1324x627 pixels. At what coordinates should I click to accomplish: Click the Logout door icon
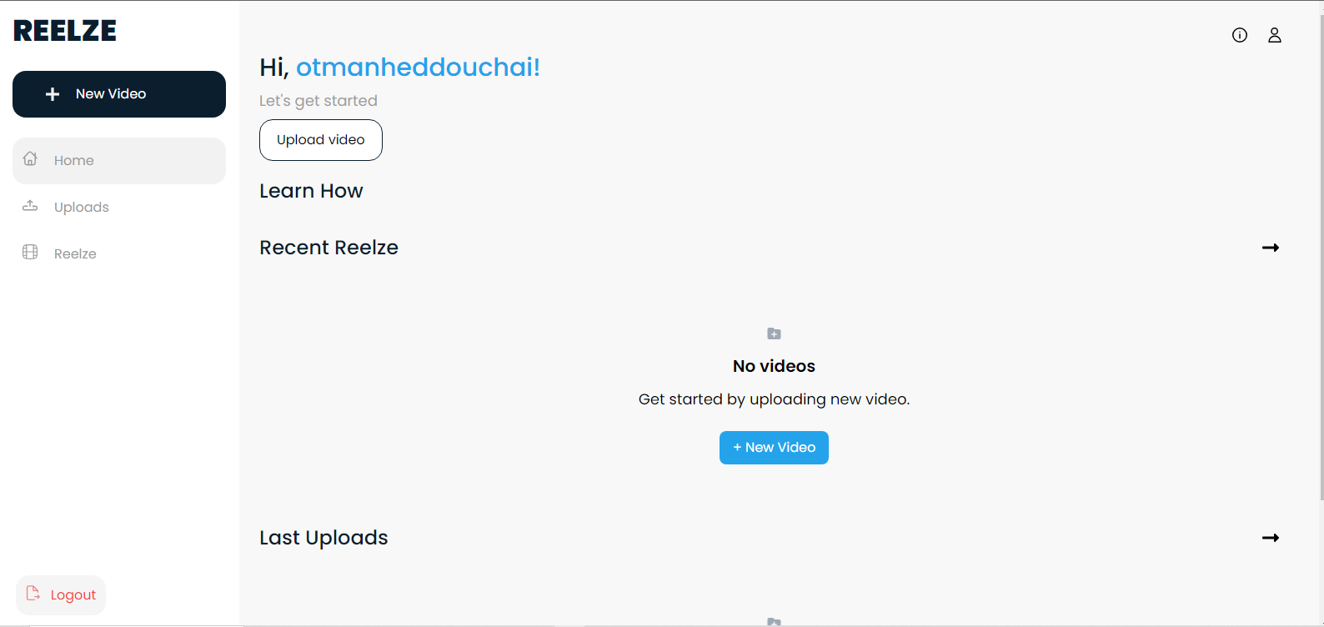tap(33, 594)
